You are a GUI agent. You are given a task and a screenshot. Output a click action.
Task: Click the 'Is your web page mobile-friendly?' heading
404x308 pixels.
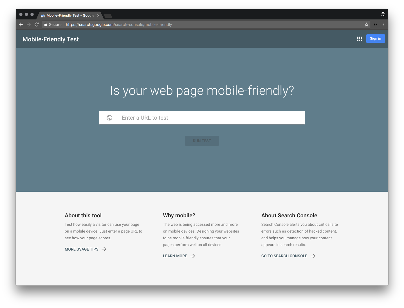(202, 91)
